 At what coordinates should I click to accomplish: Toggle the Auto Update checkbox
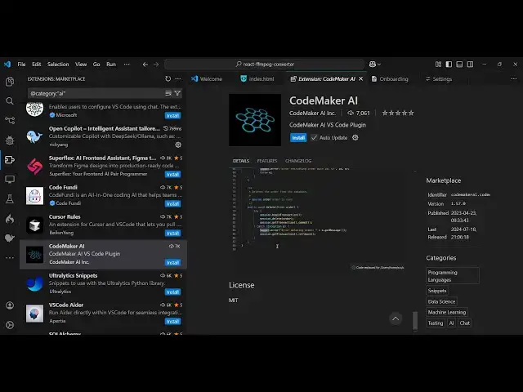(x=314, y=138)
